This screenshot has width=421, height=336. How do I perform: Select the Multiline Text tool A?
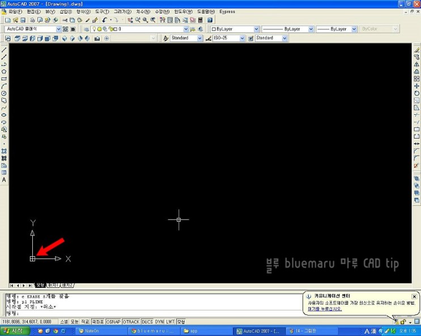coord(4,180)
